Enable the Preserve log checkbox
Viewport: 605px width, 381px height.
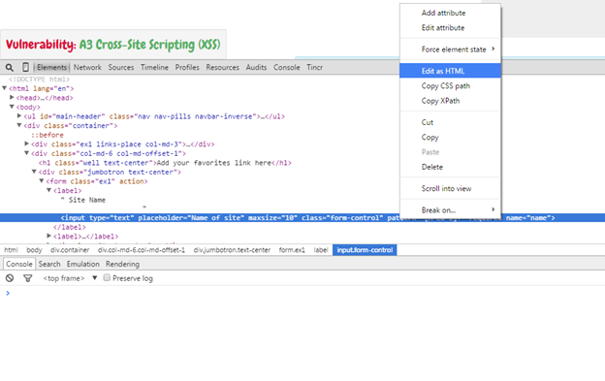(x=107, y=277)
